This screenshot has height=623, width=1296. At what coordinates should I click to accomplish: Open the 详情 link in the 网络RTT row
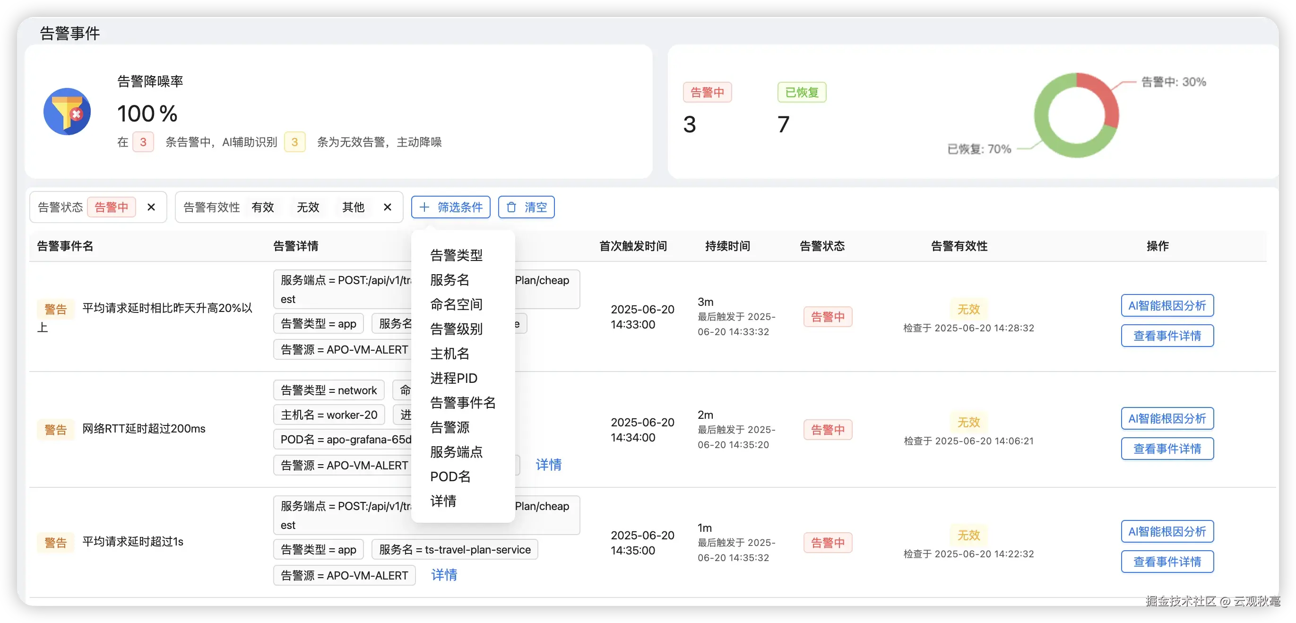tap(548, 465)
